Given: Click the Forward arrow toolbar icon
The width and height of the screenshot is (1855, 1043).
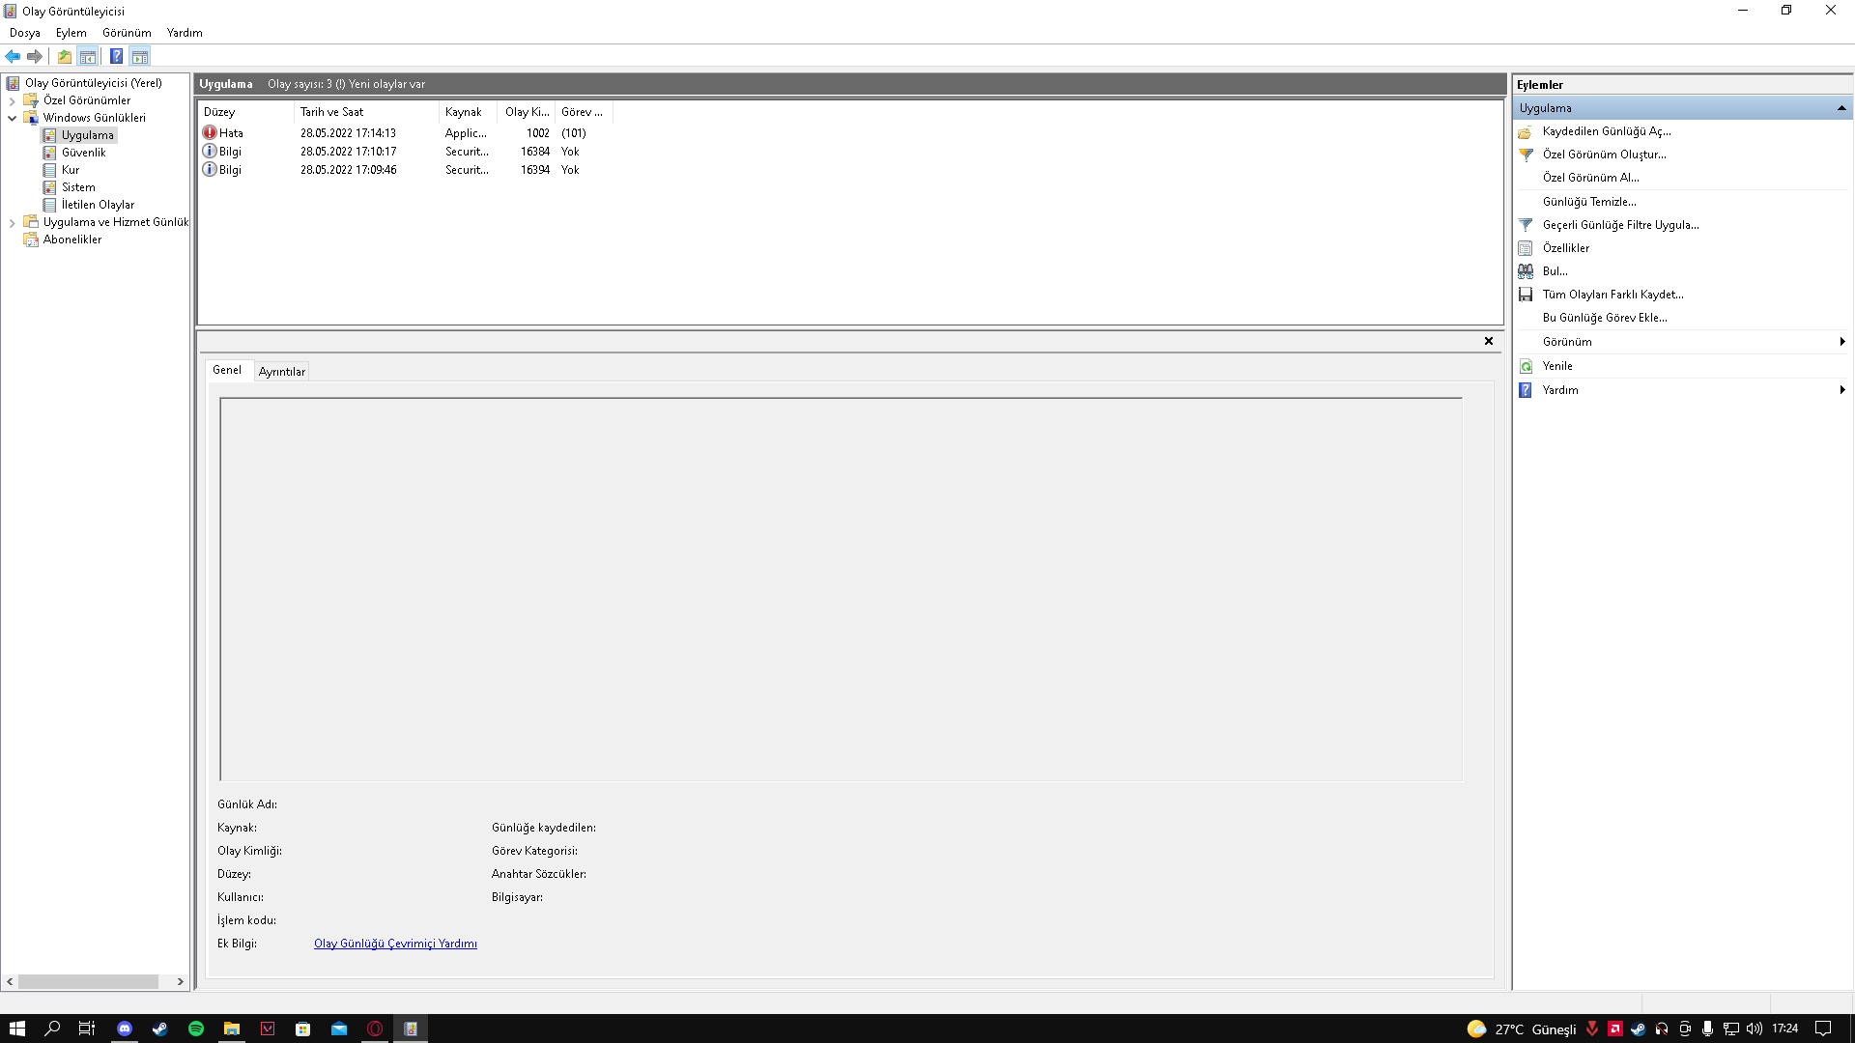Looking at the screenshot, I should point(35,56).
